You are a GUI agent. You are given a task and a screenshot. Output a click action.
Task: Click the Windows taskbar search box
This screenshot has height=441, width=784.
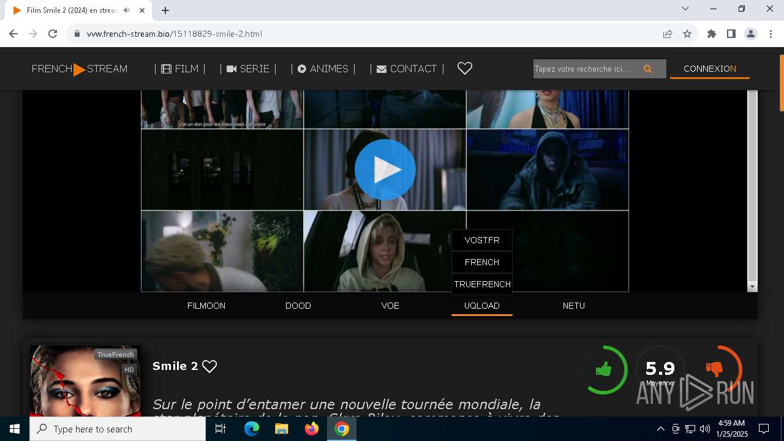pyautogui.click(x=118, y=429)
